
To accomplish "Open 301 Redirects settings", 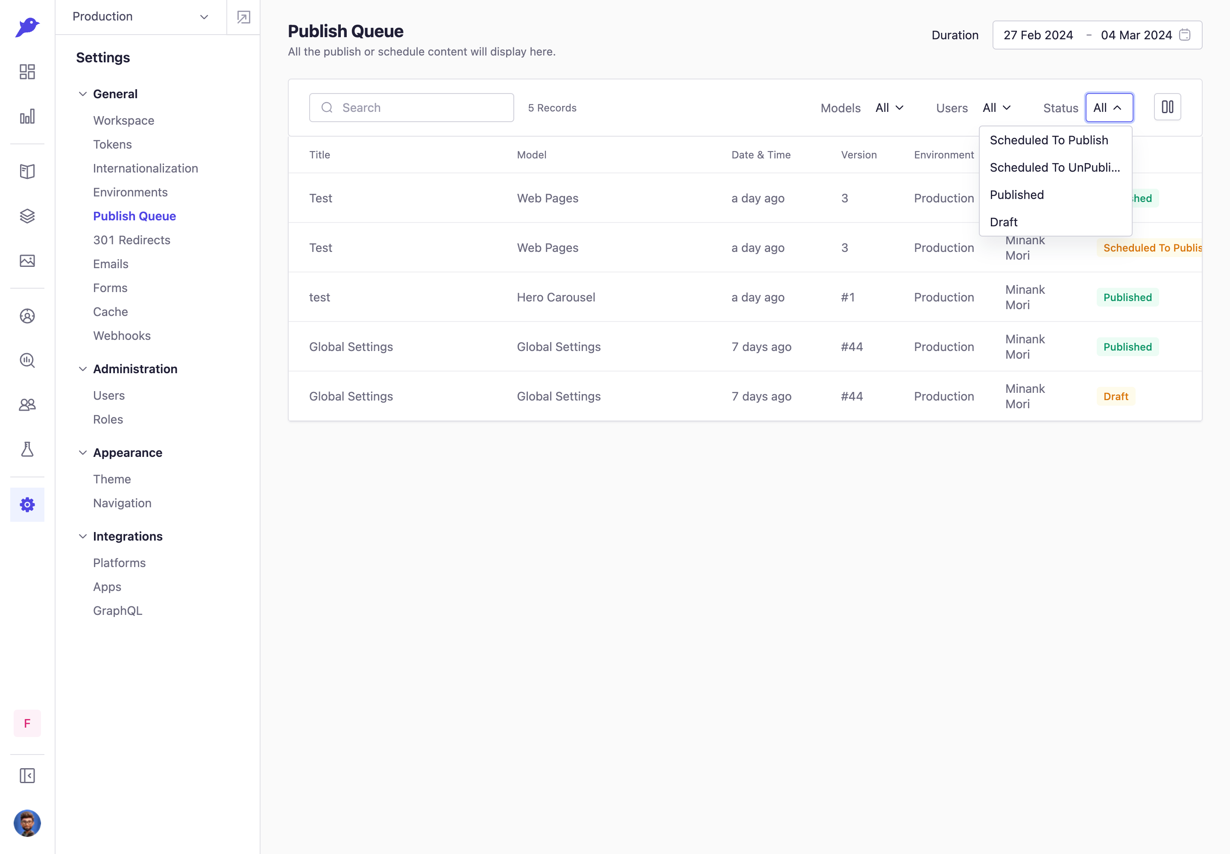I will coord(132,240).
